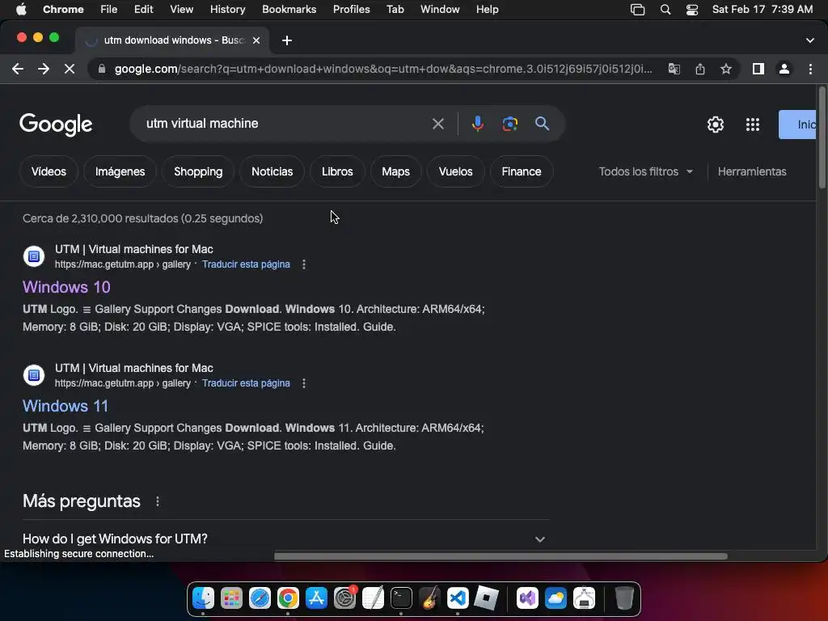Click the Chrome back arrow
The image size is (828, 621).
18,69
